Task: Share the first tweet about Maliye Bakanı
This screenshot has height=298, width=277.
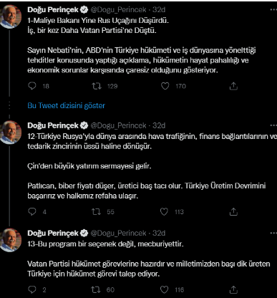Action: (x=233, y=86)
